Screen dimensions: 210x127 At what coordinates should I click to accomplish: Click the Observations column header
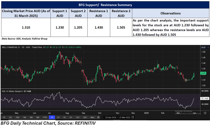tap(170, 13)
